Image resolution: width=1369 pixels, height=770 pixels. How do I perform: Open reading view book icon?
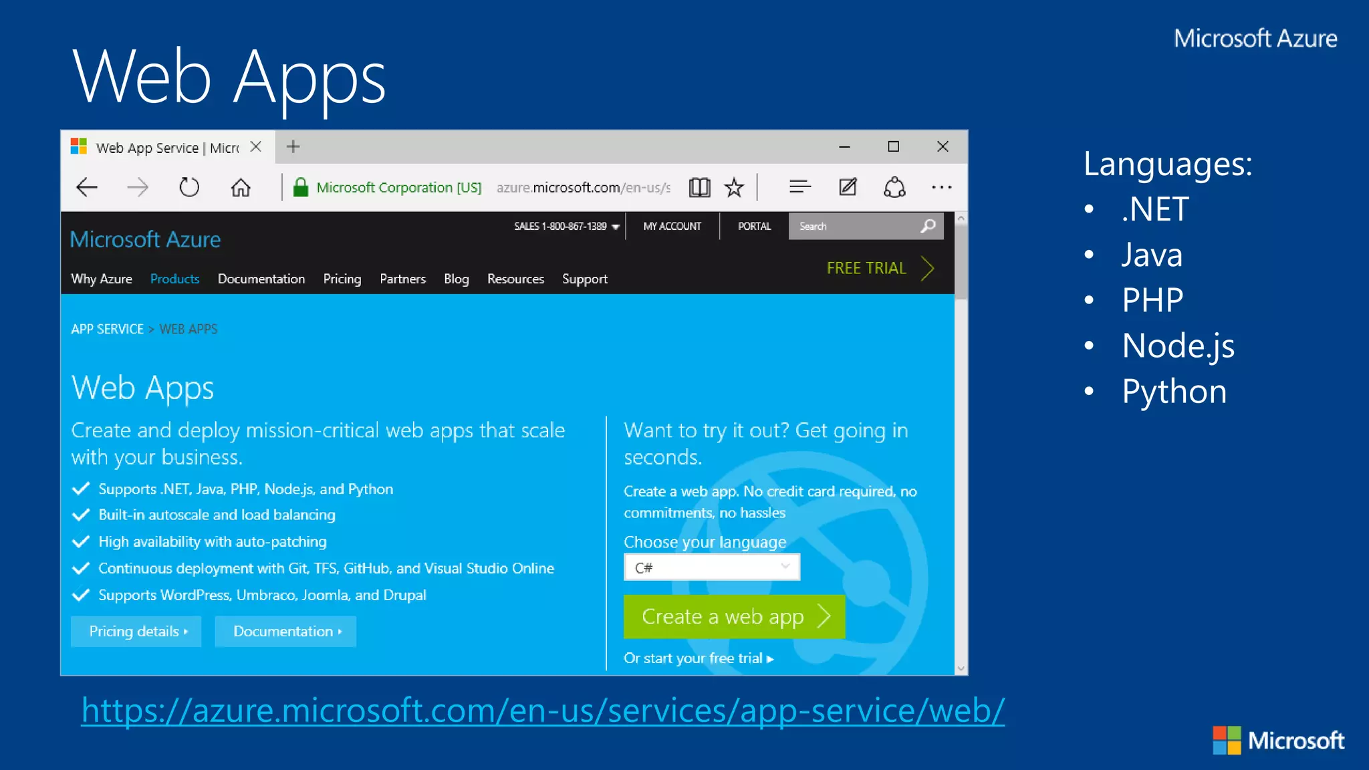tap(699, 188)
